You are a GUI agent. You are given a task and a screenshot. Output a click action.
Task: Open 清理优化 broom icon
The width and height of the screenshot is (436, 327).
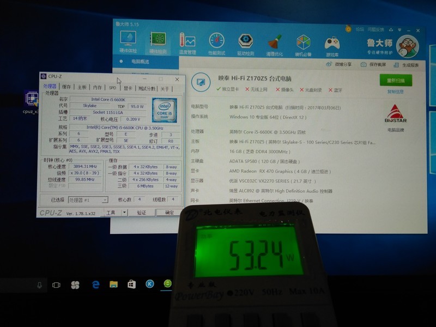pyautogui.click(x=275, y=45)
